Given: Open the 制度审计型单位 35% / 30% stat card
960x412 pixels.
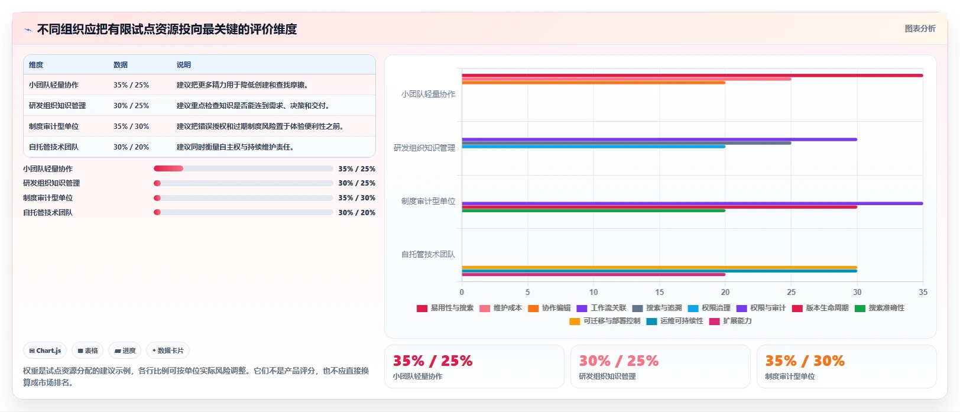Looking at the screenshot, I should click(x=847, y=366).
